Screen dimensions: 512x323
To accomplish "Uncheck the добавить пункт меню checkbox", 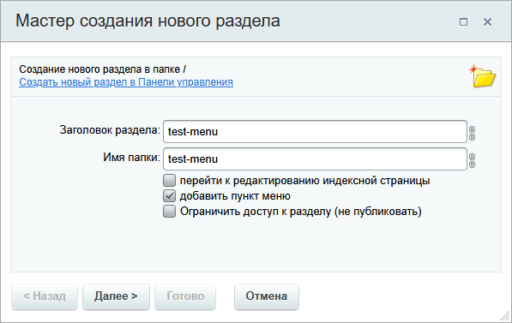I will coord(169,195).
